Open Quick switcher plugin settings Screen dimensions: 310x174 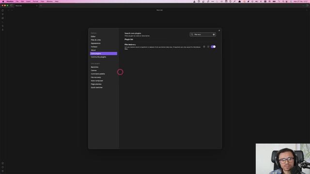click(97, 87)
